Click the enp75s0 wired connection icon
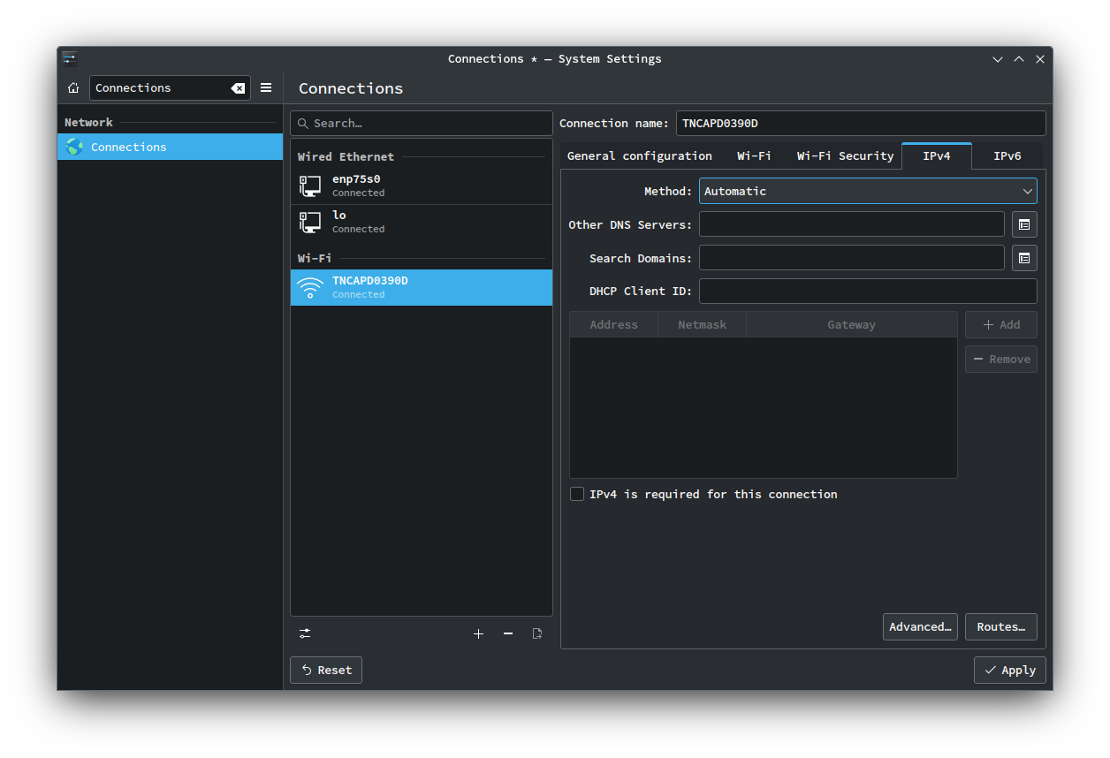Viewport: 1110px width, 758px height. click(310, 186)
